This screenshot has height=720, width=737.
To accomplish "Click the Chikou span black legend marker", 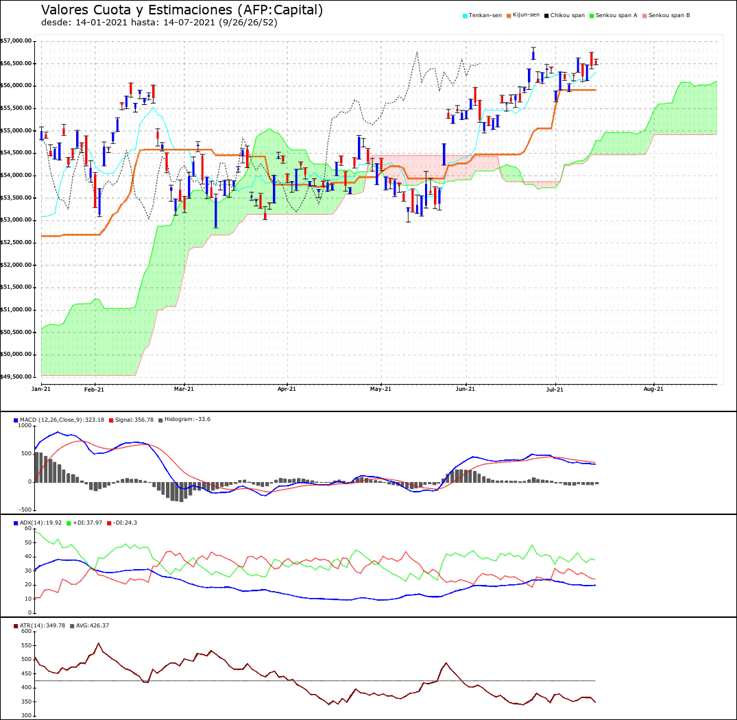I will click(546, 16).
